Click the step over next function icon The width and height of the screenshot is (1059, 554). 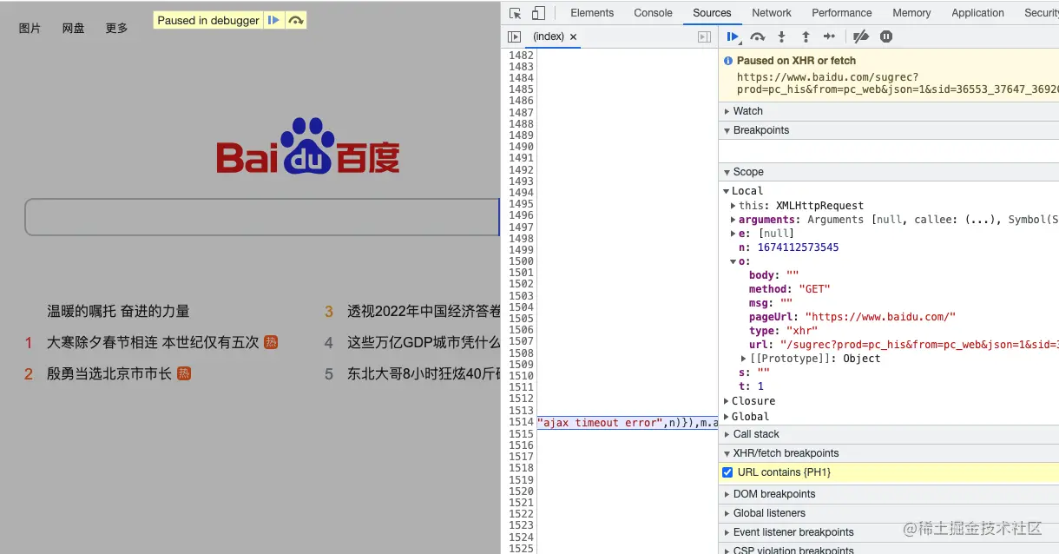click(x=758, y=36)
